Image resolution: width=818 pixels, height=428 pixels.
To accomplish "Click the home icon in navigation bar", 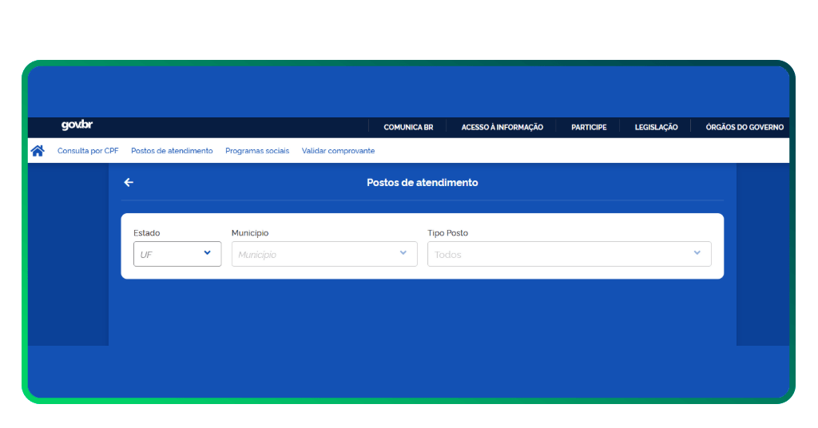I will click(38, 150).
